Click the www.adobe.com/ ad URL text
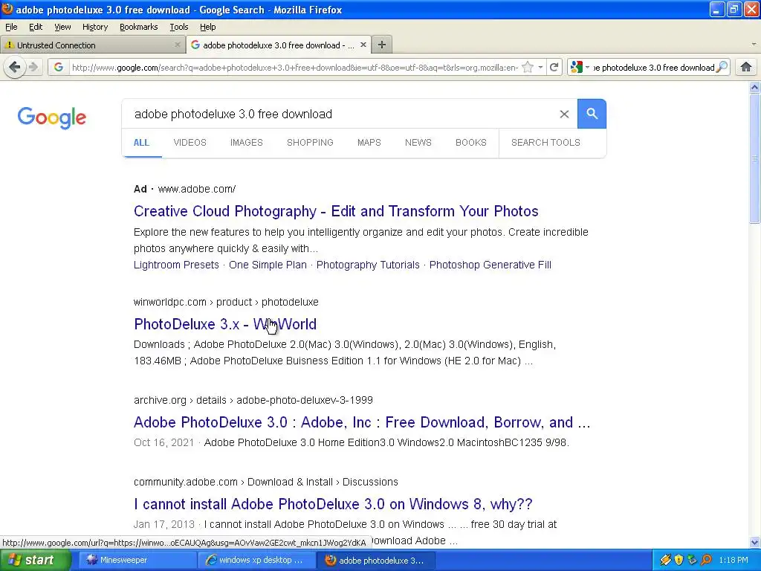761x571 pixels. tap(196, 189)
